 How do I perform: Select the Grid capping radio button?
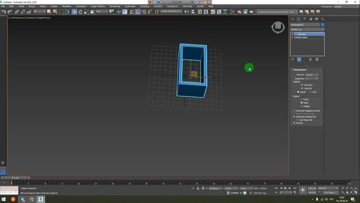click(310, 92)
